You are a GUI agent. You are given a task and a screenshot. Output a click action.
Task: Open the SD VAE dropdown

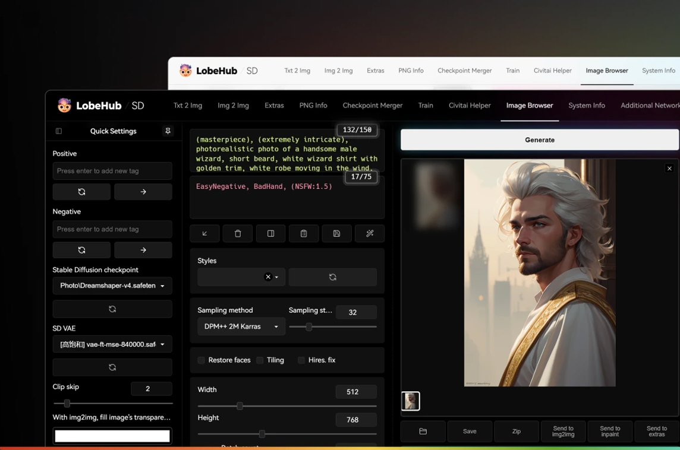coord(112,344)
